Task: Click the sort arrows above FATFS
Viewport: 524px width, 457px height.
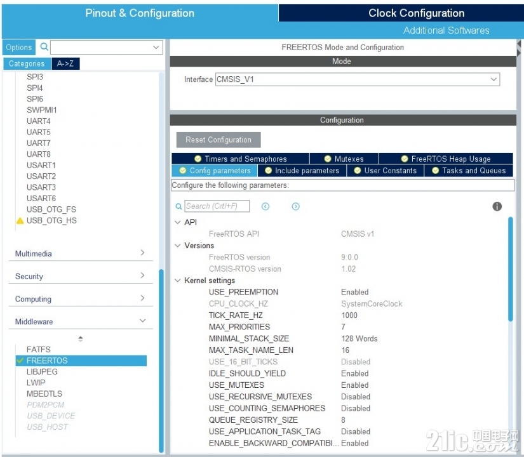Action: [x=81, y=339]
